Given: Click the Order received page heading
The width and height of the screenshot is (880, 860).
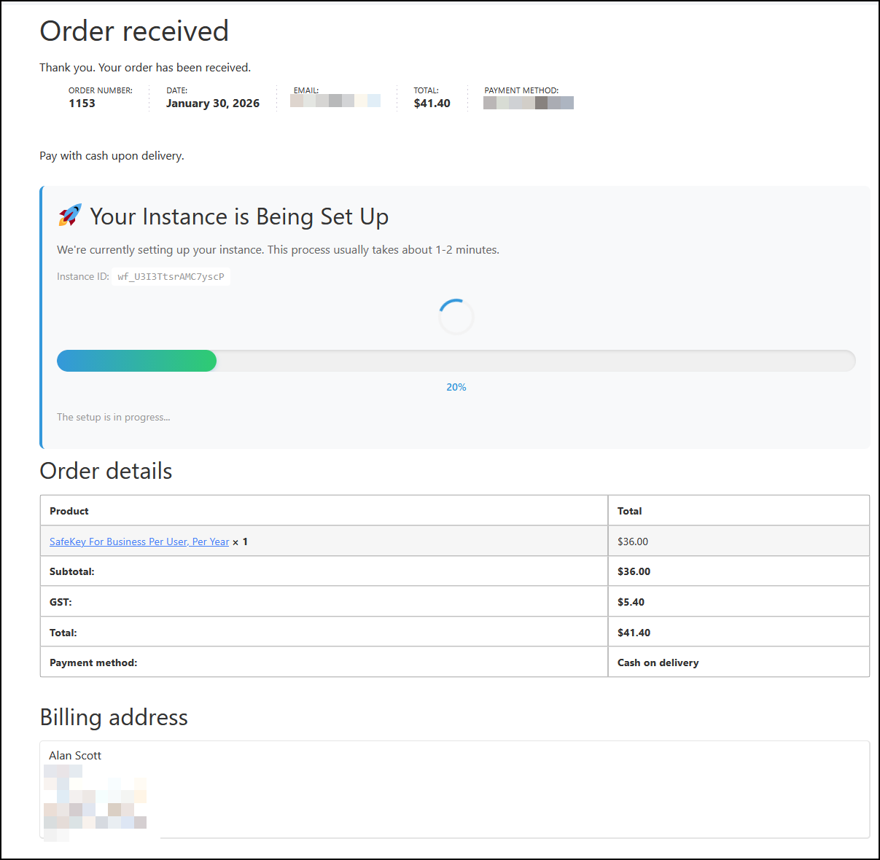Looking at the screenshot, I should tap(134, 31).
